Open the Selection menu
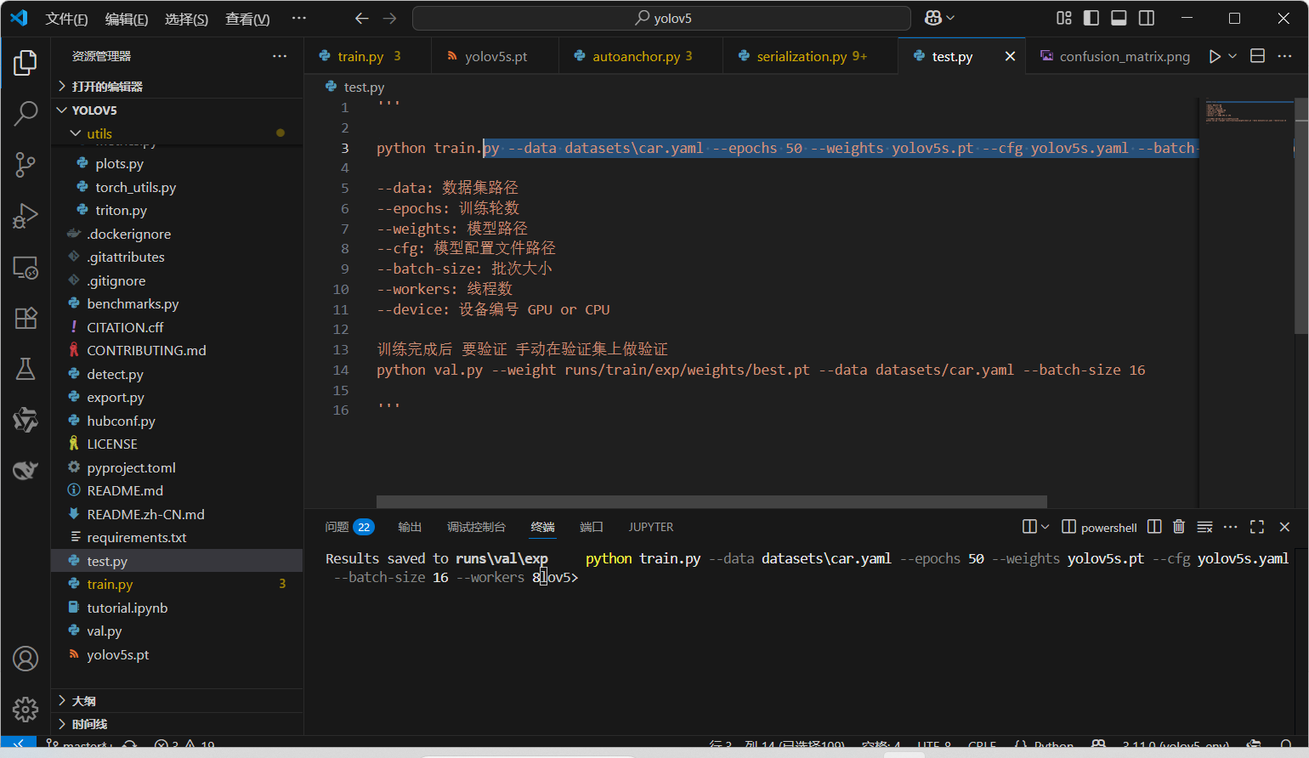Image resolution: width=1309 pixels, height=758 pixels. (186, 19)
